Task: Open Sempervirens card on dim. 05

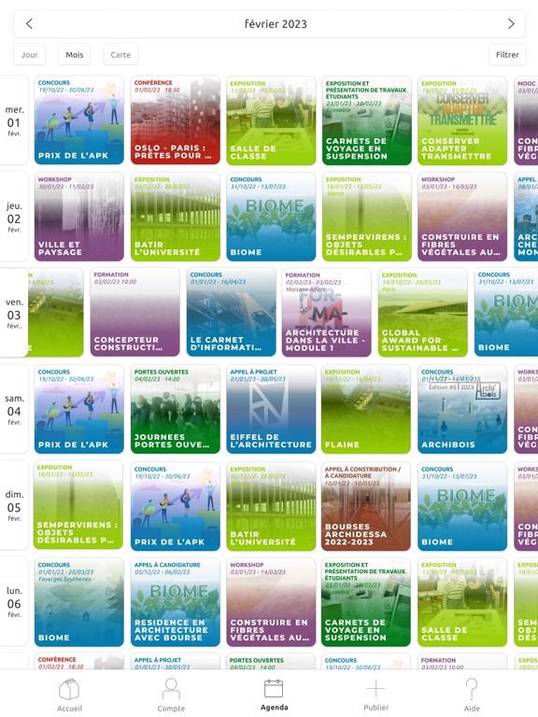Action: coord(78,506)
